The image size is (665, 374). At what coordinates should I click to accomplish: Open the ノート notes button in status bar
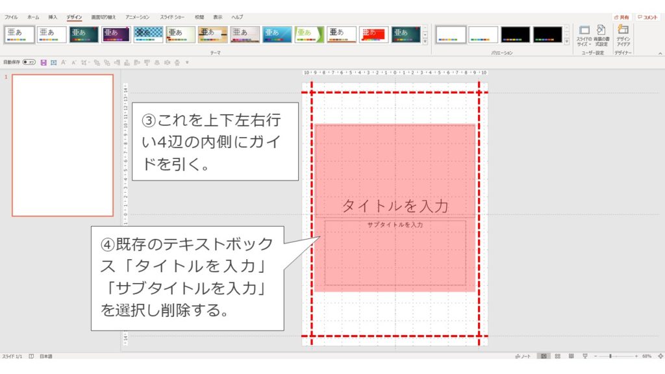(523, 356)
